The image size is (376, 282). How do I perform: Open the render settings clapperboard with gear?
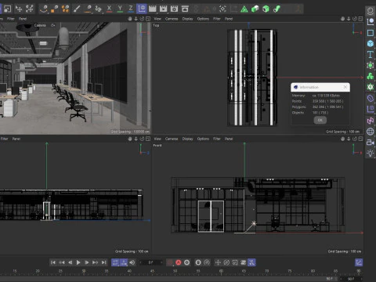coord(174,9)
